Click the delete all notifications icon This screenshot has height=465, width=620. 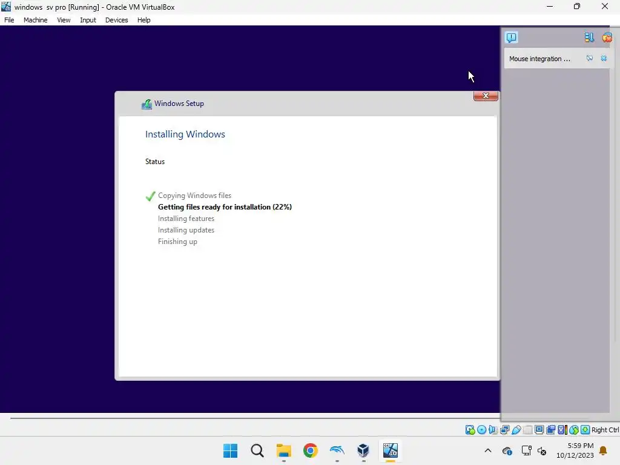[x=607, y=38]
